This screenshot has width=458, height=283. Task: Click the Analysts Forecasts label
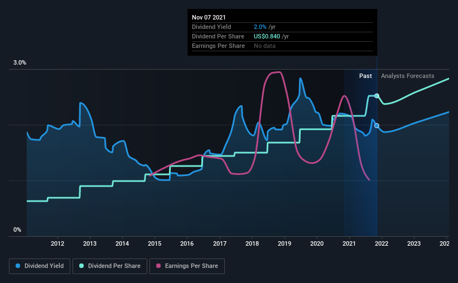(407, 76)
